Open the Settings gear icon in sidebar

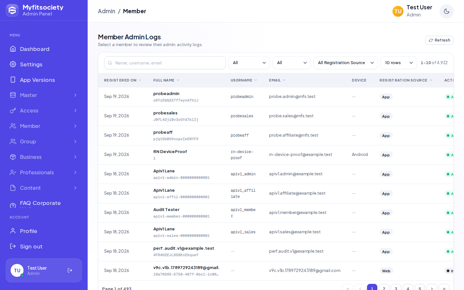(x=13, y=64)
